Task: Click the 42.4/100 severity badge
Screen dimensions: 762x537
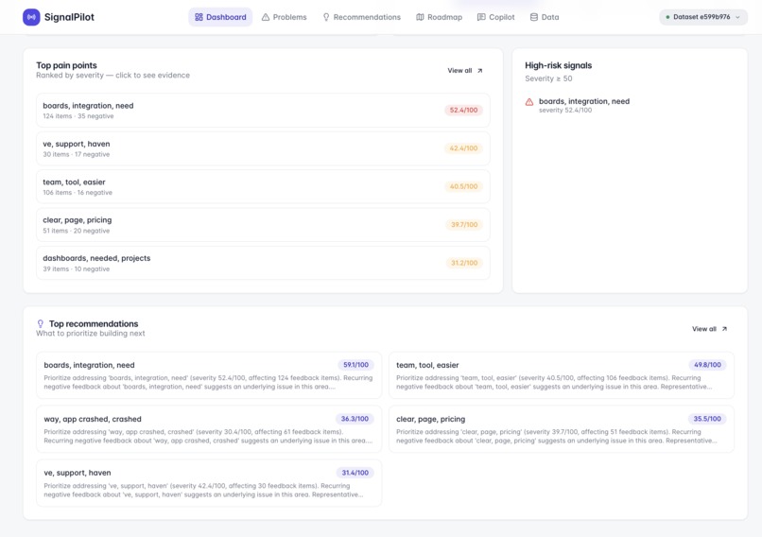Action: tap(463, 148)
